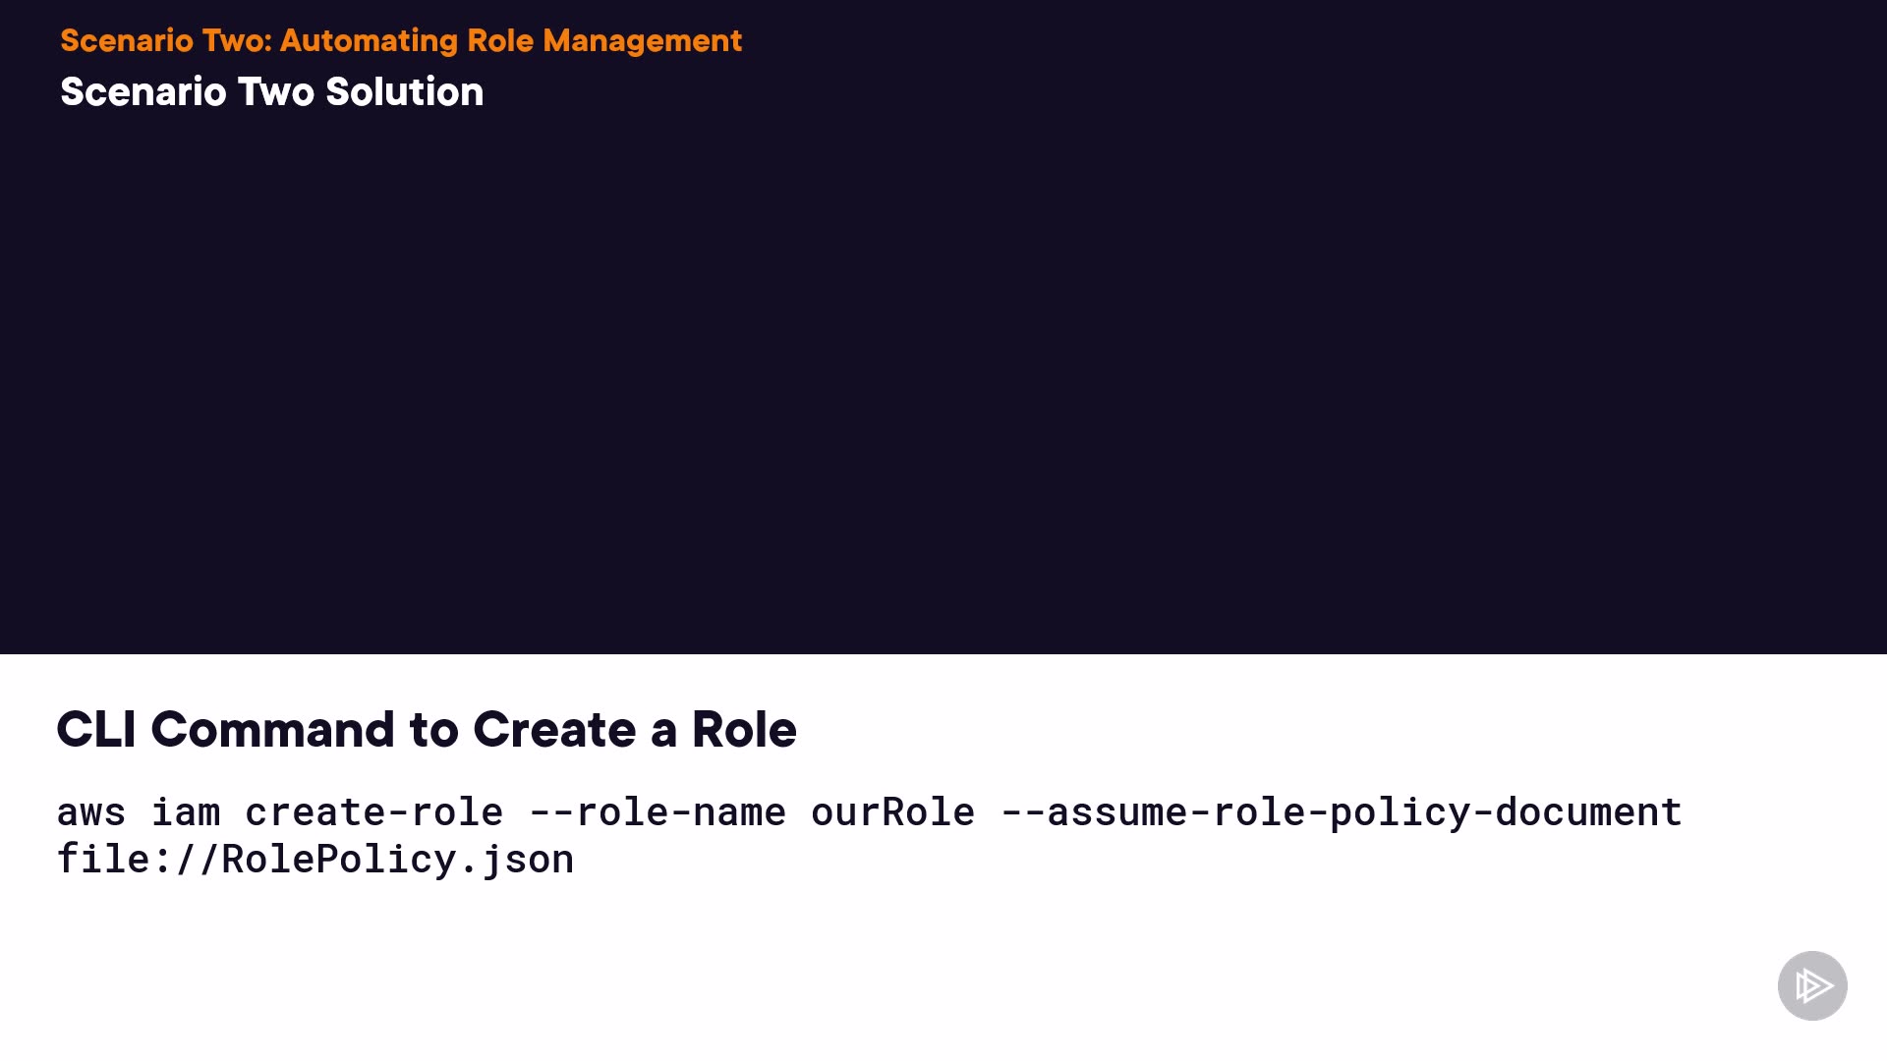Click the word Management in the orange title
This screenshot has height=1061, width=1887.
[x=642, y=40]
